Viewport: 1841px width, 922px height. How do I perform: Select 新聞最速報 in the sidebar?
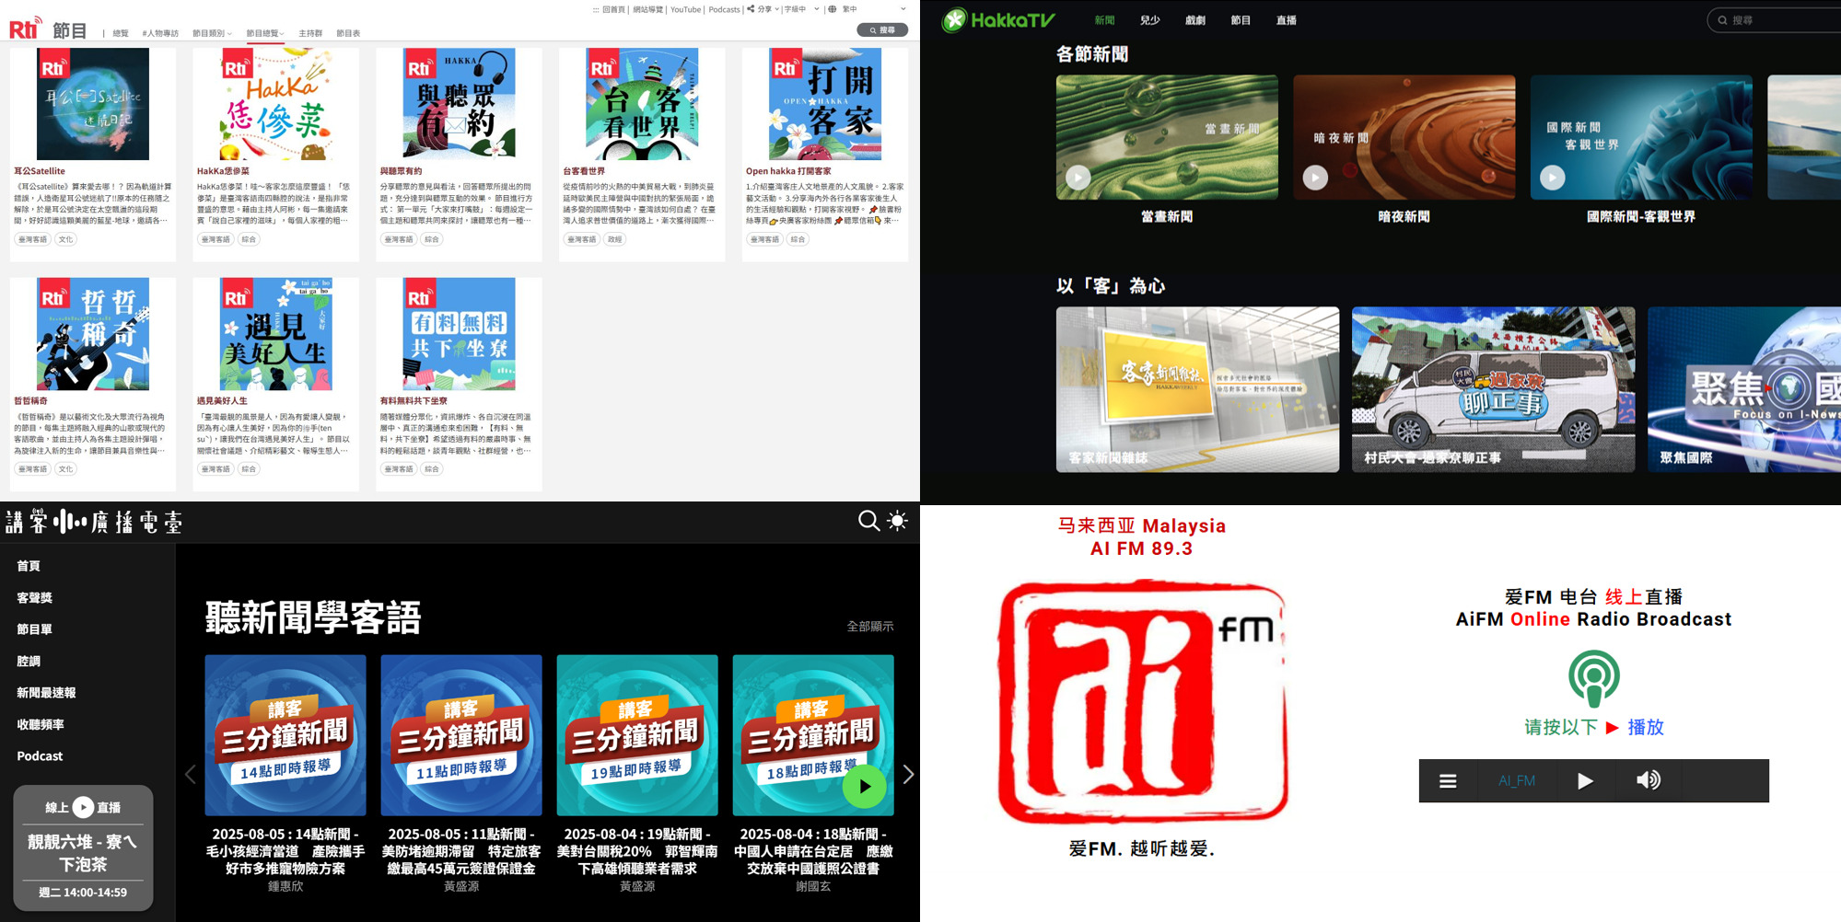(46, 693)
